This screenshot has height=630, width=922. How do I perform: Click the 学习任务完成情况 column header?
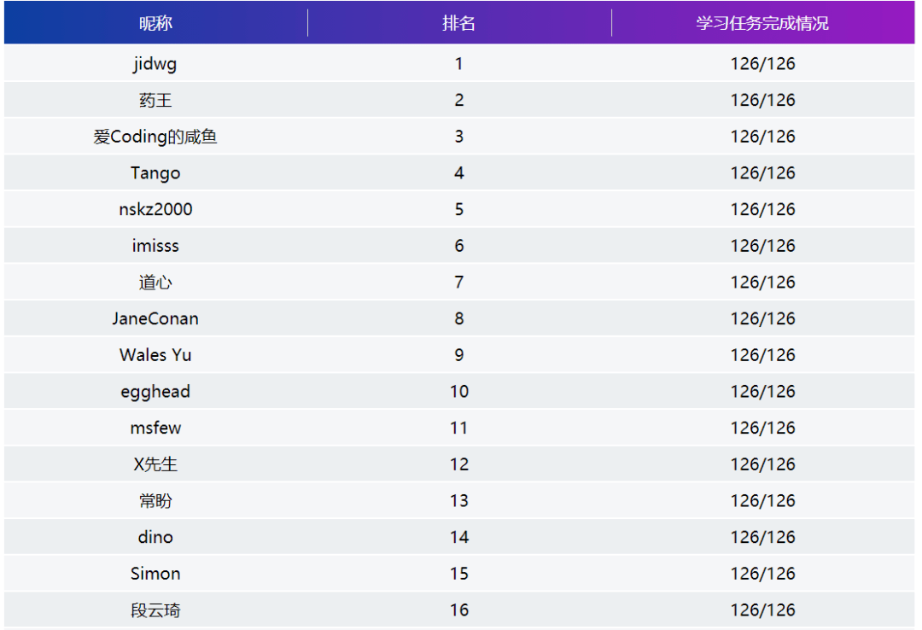click(x=762, y=23)
